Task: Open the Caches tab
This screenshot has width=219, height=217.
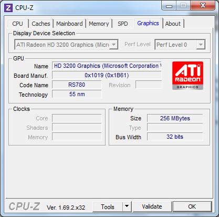Action: (x=41, y=24)
